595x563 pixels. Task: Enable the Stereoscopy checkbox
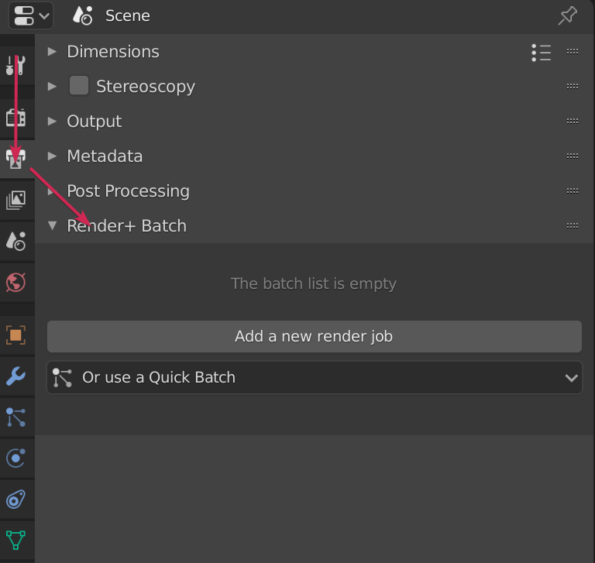pyautogui.click(x=79, y=86)
